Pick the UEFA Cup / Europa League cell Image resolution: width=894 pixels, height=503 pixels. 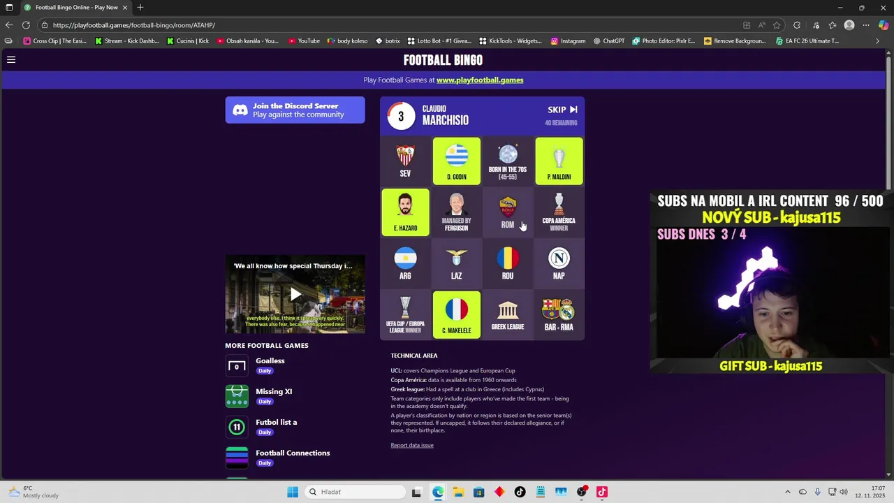coord(405,314)
